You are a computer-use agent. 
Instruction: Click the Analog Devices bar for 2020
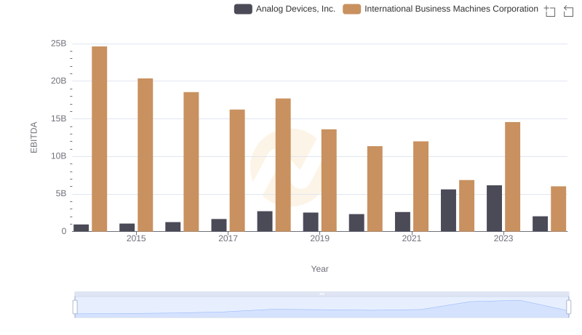tap(356, 222)
